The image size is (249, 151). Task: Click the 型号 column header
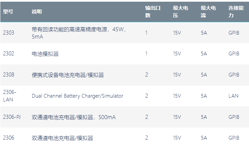pyautogui.click(x=8, y=12)
